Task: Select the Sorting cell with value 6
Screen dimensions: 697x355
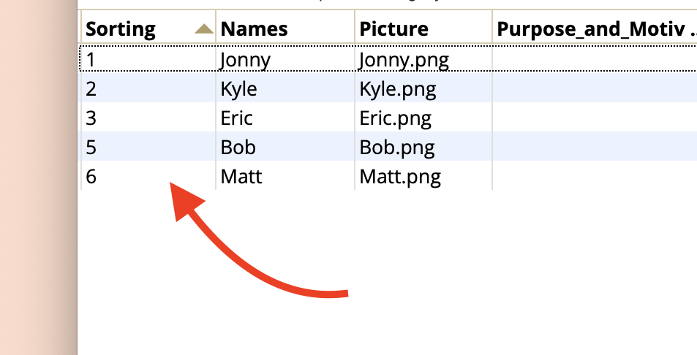Action: pyautogui.click(x=148, y=176)
